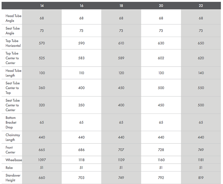The image size is (223, 184).
Task: Click the size 14 column header
Action: pyautogui.click(x=42, y=6)
